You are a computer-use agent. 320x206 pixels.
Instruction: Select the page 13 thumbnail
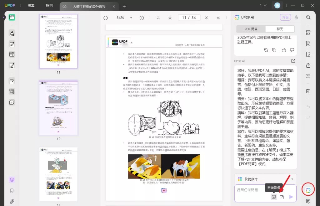pos(58,174)
